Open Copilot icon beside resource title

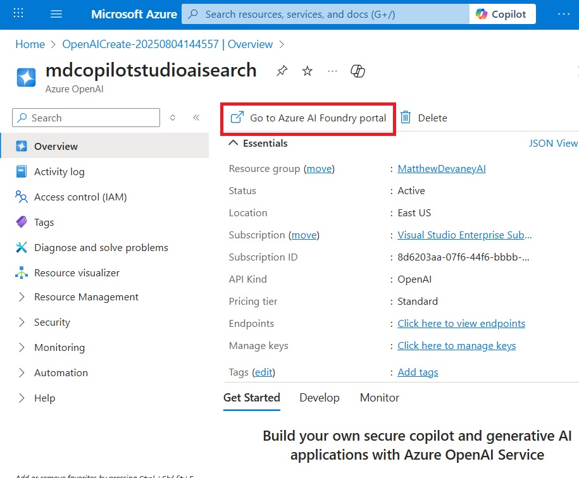(x=358, y=71)
